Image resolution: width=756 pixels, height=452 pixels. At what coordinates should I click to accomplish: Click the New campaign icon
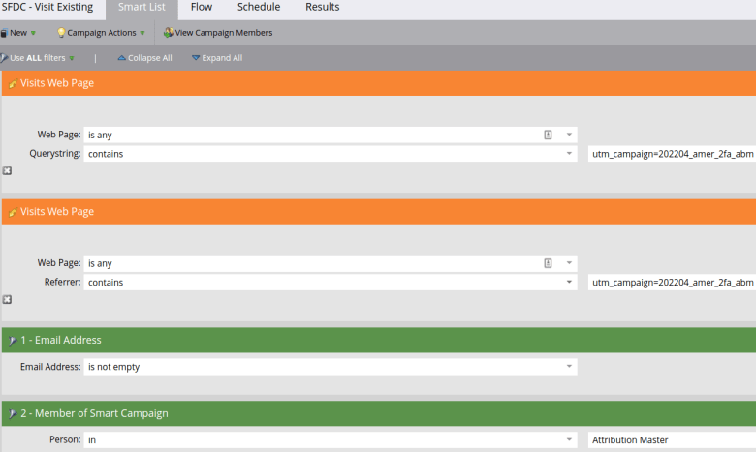point(4,33)
